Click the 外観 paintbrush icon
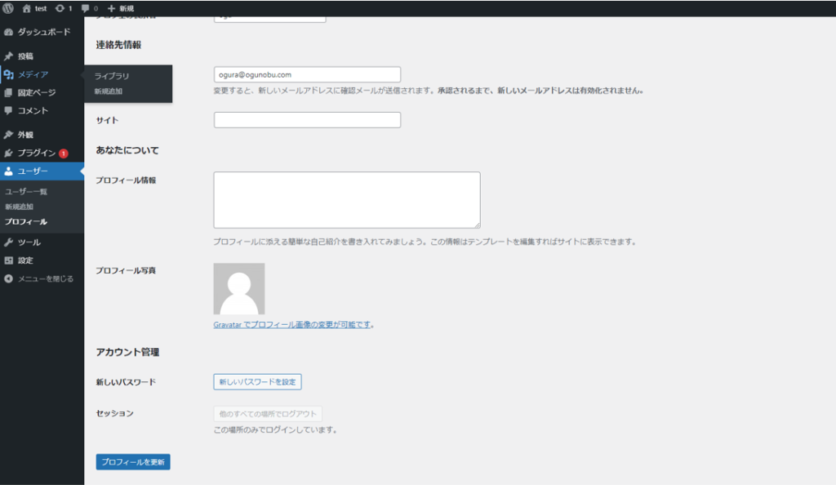The width and height of the screenshot is (836, 485). pyautogui.click(x=8, y=135)
